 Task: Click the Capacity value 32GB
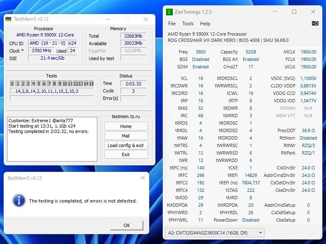[x=251, y=52]
